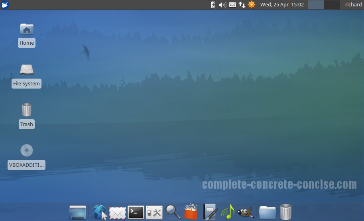
Task: Click the battery indicator in top panel
Action: [x=213, y=5]
